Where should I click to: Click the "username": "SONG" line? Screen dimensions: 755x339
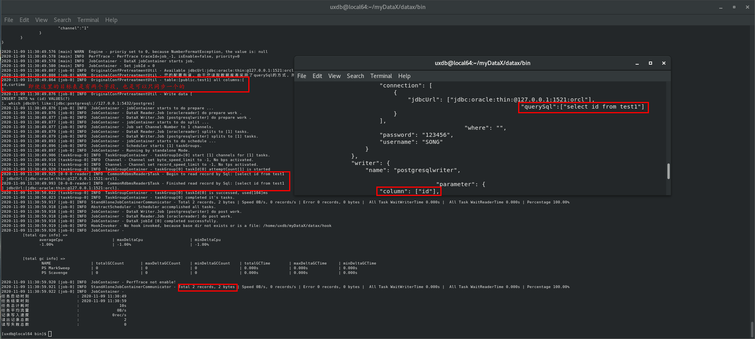tap(411, 142)
